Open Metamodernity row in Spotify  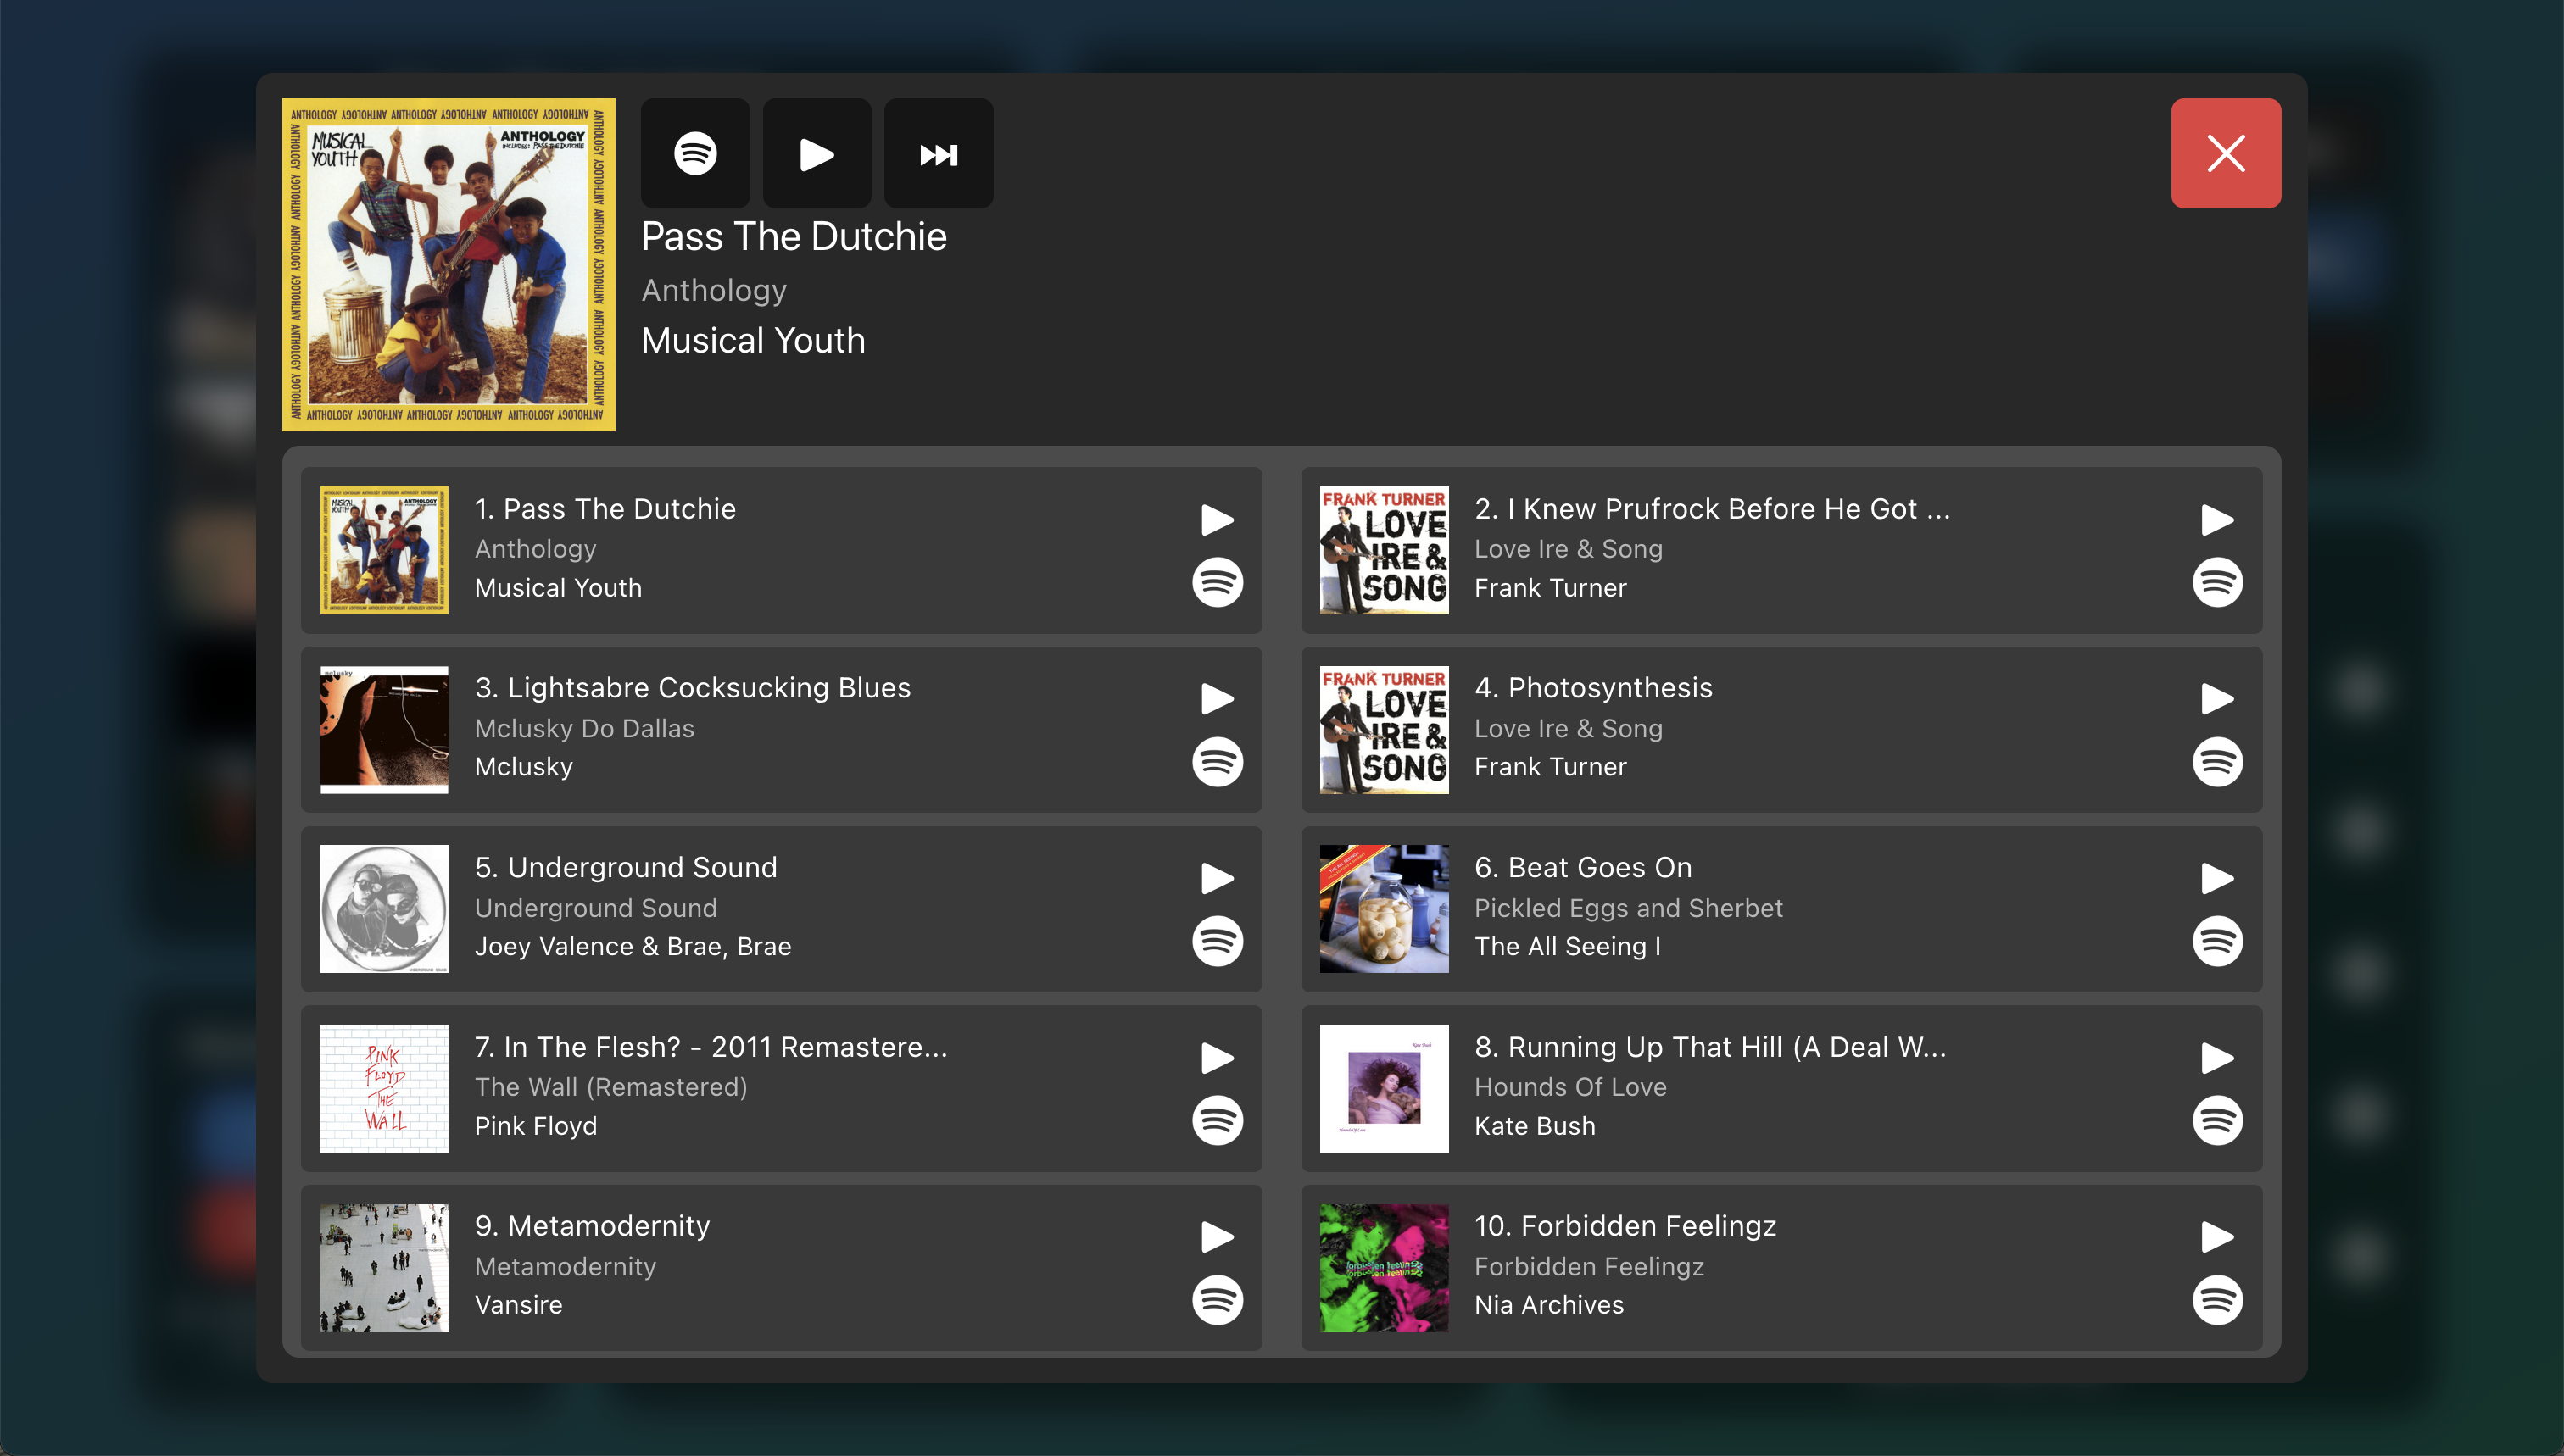pos(1218,1300)
